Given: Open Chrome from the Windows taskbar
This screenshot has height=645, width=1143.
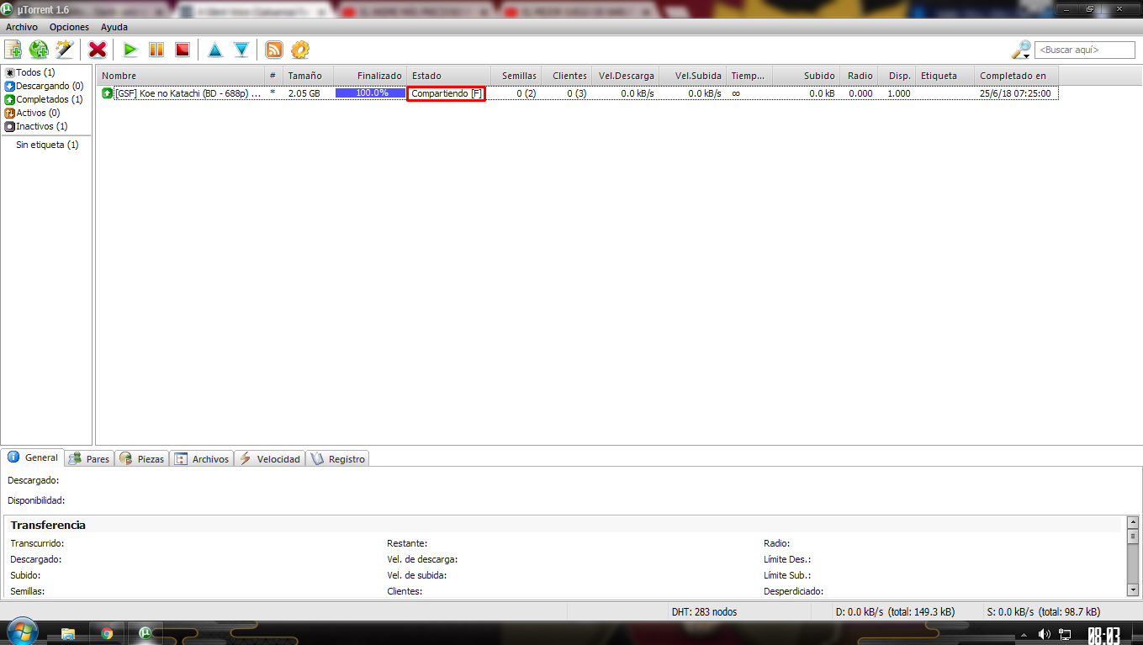Looking at the screenshot, I should tap(107, 633).
